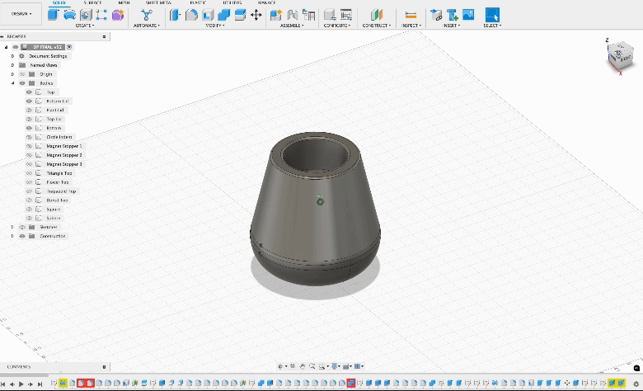The width and height of the screenshot is (643, 391).
Task: Click the Create Sketch icon
Action: click(x=101, y=15)
